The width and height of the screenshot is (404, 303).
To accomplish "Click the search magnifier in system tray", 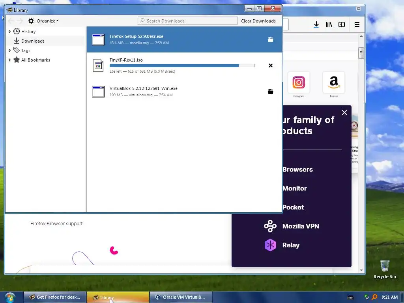I will 375,297.
